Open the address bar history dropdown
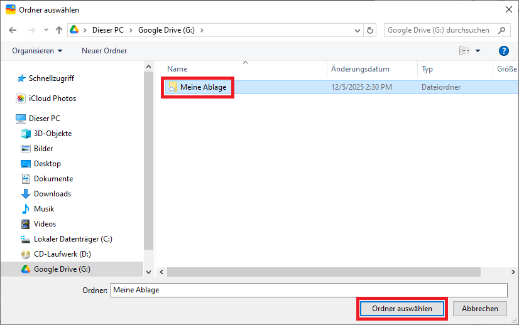519x325 pixels. [357, 30]
